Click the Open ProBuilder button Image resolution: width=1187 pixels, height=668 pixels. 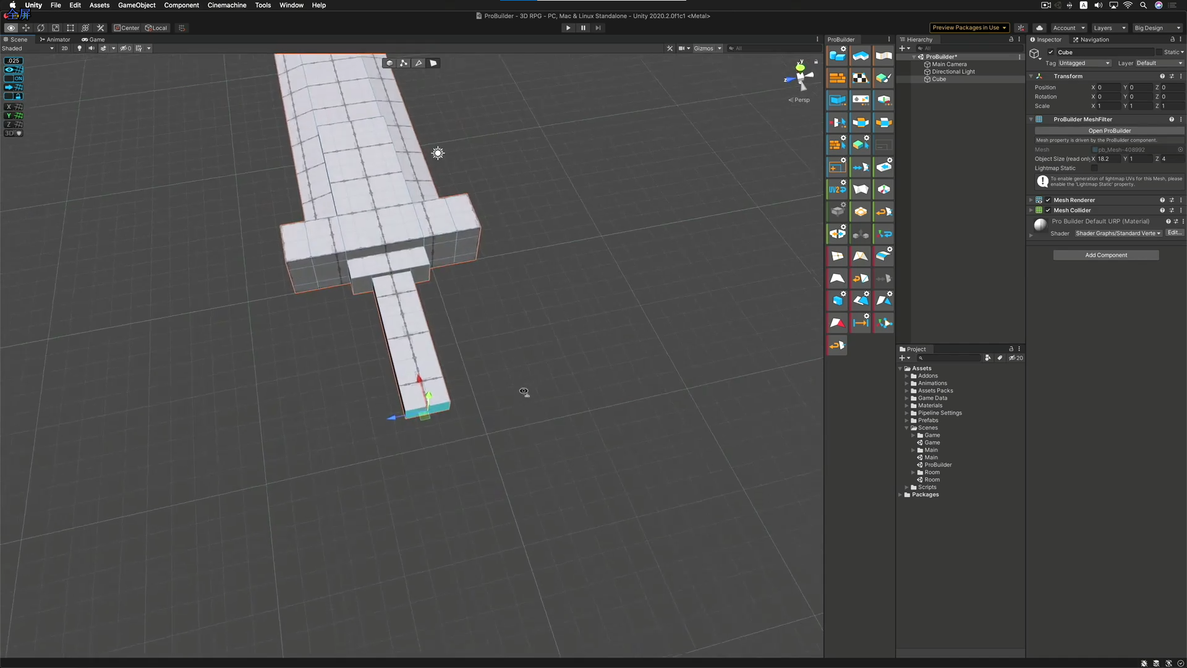1109,131
